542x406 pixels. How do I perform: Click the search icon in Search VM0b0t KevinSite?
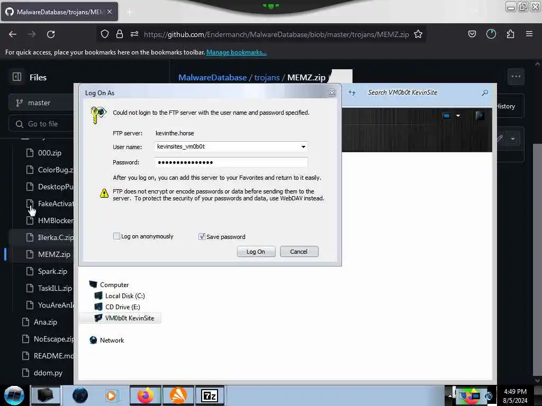point(485,93)
